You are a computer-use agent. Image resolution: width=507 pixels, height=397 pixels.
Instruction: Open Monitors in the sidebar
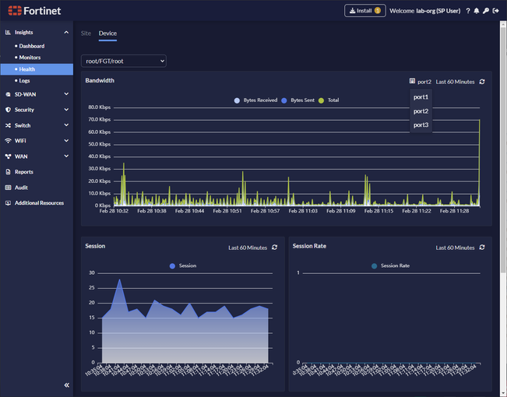pyautogui.click(x=30, y=58)
